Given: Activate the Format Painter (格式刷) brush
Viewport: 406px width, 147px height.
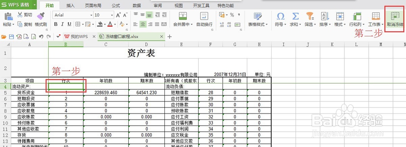Looking at the screenshot, I should tap(41, 16).
